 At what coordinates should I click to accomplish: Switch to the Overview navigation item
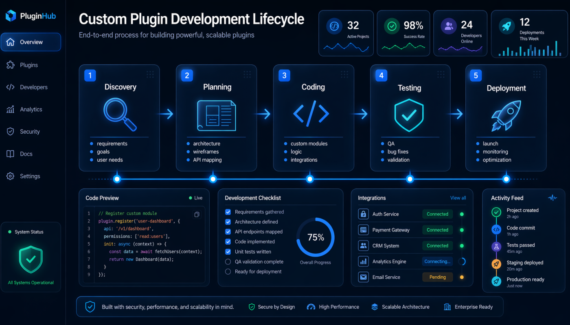(x=31, y=42)
